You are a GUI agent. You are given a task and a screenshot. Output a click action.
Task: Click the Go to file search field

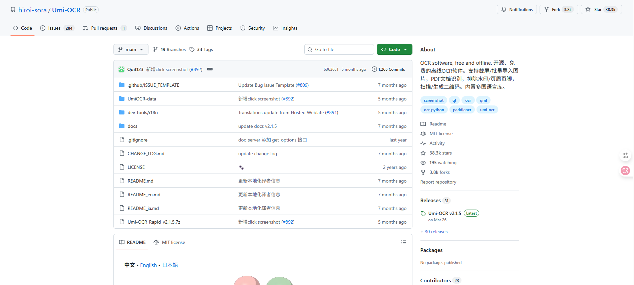[x=339, y=49]
